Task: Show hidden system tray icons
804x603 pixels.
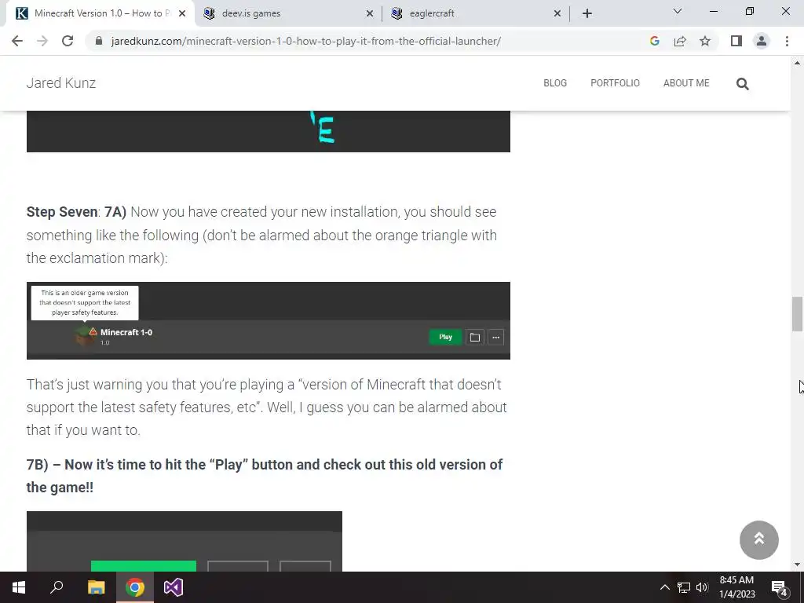Action: (664, 587)
